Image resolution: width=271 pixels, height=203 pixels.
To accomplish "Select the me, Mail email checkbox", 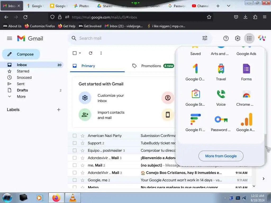I will (74, 165).
